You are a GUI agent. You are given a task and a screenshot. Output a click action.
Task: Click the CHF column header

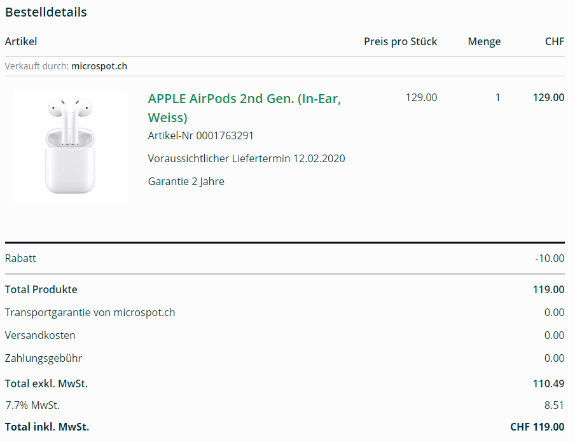(554, 41)
